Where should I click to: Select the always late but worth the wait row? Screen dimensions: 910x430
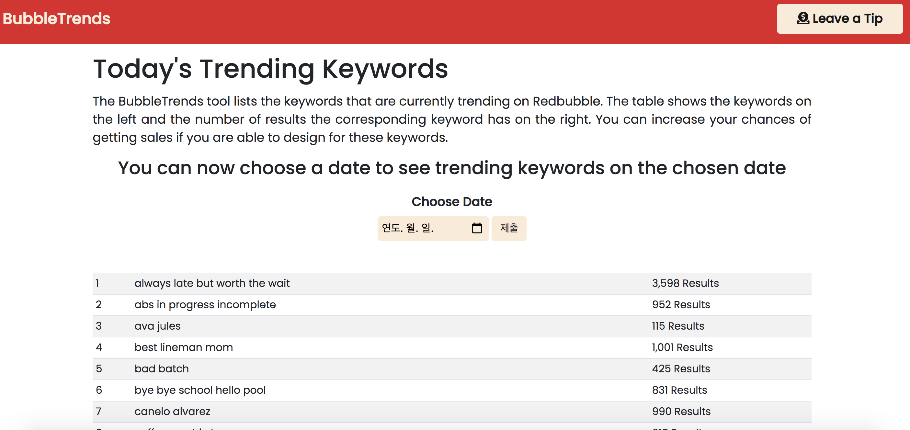pyautogui.click(x=212, y=283)
